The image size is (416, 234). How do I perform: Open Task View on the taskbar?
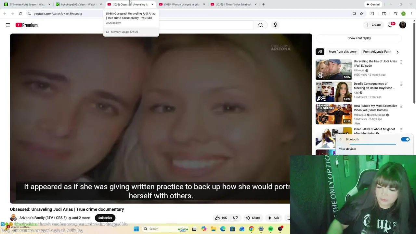(x=194, y=229)
